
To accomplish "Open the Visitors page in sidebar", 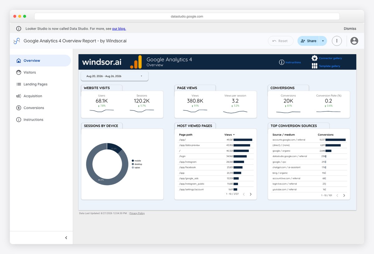I will [x=40, y=72].
